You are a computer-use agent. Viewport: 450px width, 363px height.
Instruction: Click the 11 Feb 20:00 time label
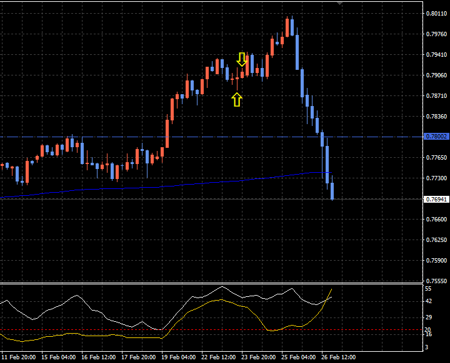pyautogui.click(x=19, y=357)
